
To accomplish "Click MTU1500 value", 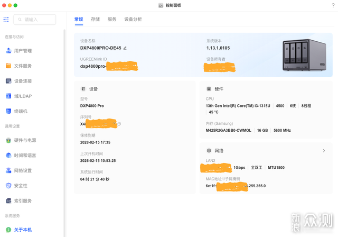I will (276, 168).
